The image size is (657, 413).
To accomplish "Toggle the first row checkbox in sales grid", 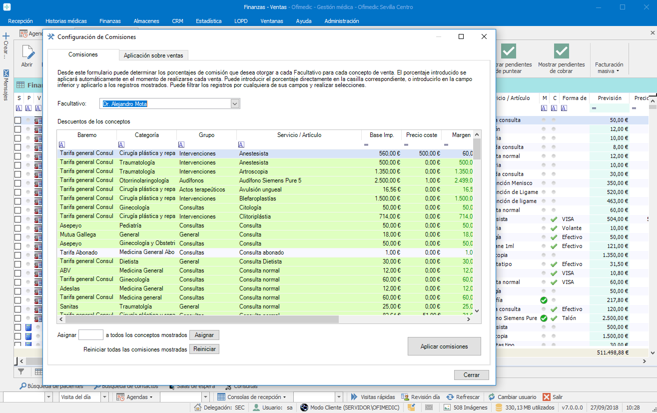I will (18, 120).
